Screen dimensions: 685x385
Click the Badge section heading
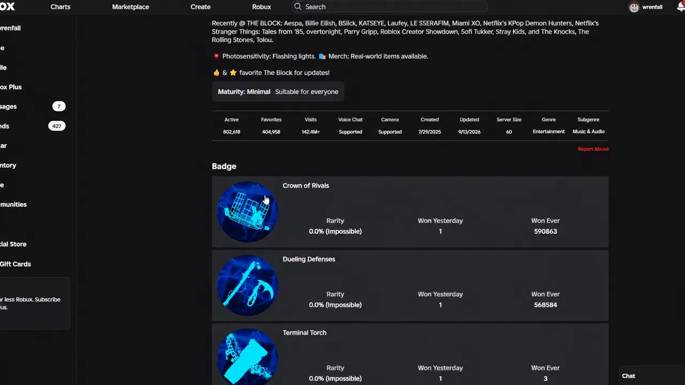pyautogui.click(x=224, y=166)
